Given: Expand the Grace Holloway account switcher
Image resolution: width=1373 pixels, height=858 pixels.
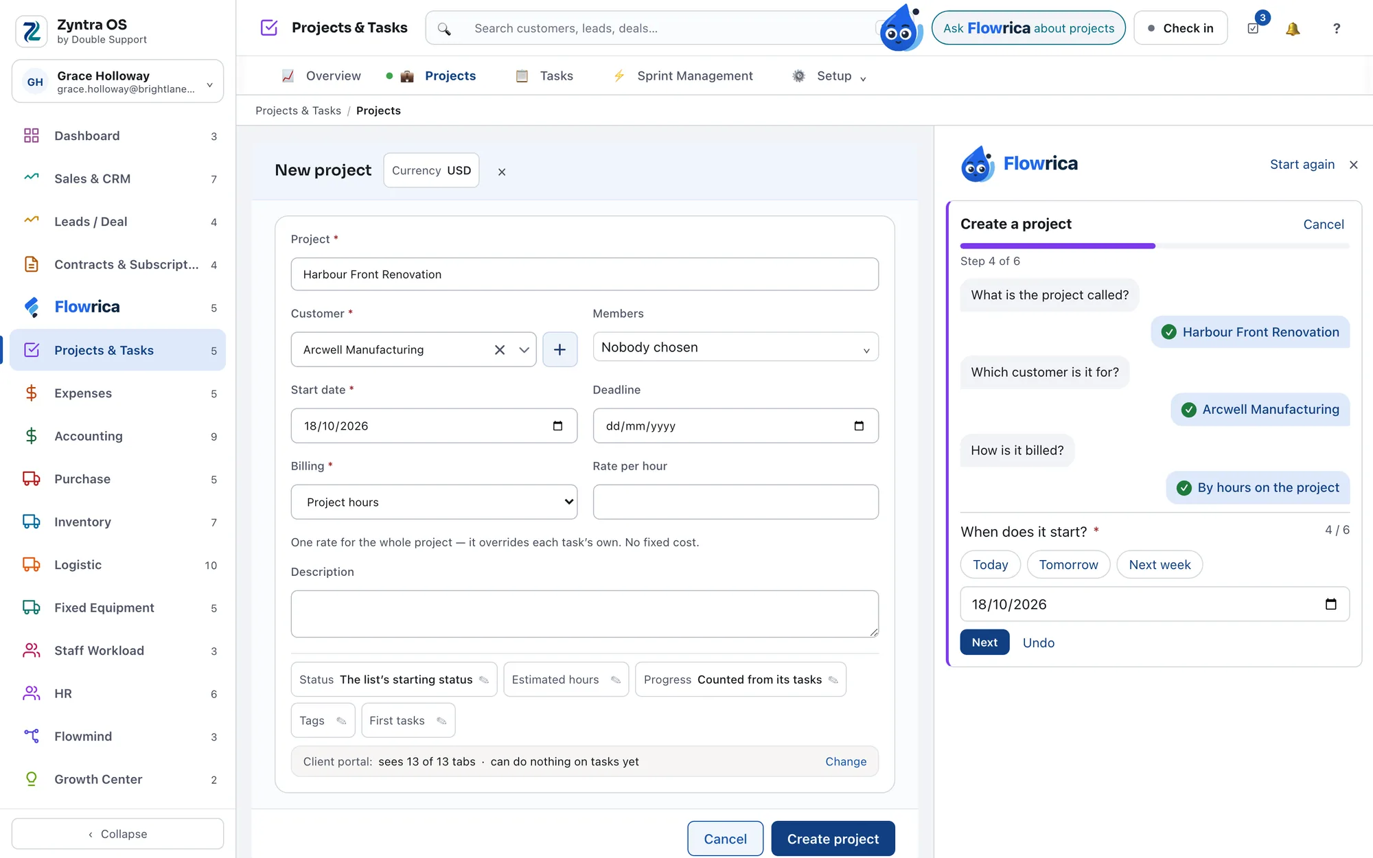Looking at the screenshot, I should [x=118, y=81].
